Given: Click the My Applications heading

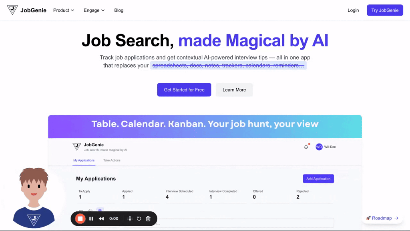Looking at the screenshot, I should click(96, 179).
